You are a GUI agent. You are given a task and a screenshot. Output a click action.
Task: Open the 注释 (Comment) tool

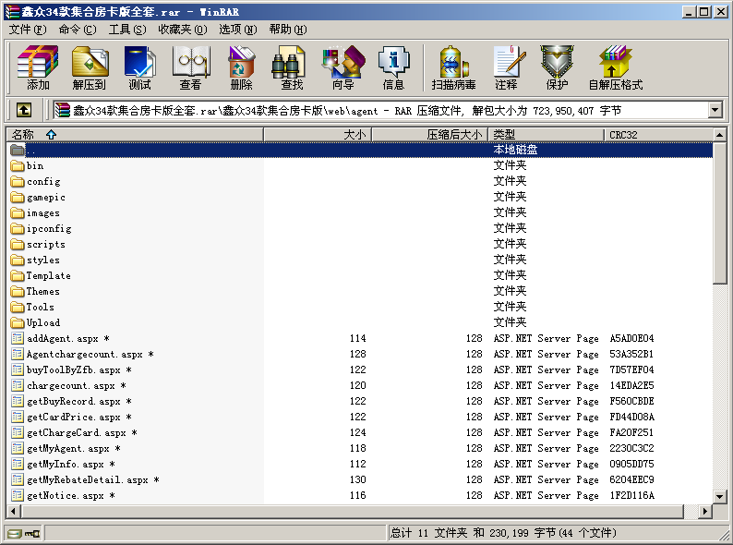pyautogui.click(x=506, y=68)
